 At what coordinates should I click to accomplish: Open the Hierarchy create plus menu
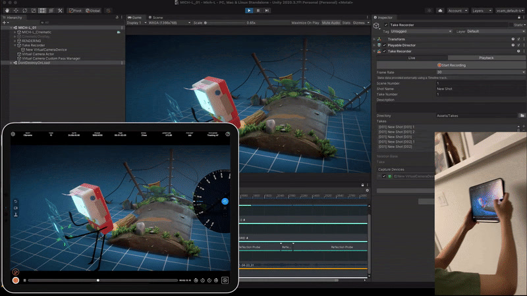(5, 22)
